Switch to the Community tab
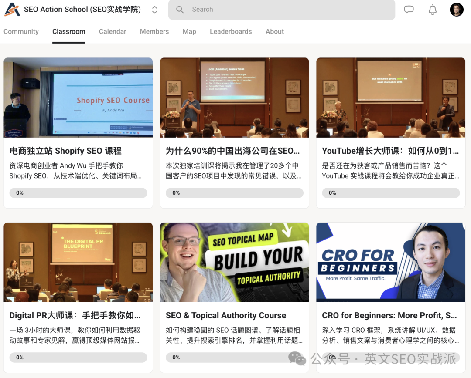This screenshot has width=471, height=378. 21,31
